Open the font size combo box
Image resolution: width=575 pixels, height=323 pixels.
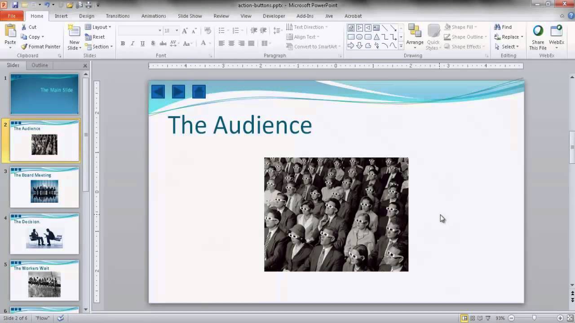[171, 31]
